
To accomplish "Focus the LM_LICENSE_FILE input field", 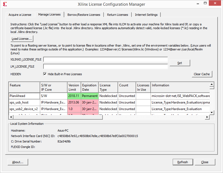I will pos(105,66).
